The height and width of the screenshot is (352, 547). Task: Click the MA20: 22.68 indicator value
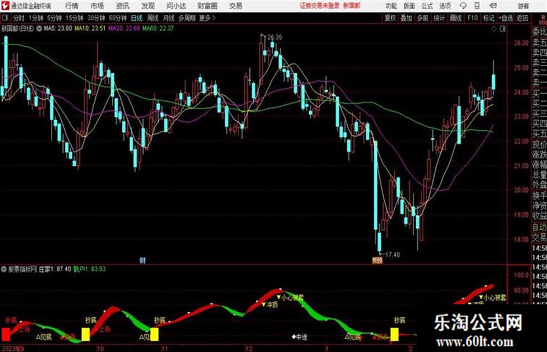click(x=124, y=28)
